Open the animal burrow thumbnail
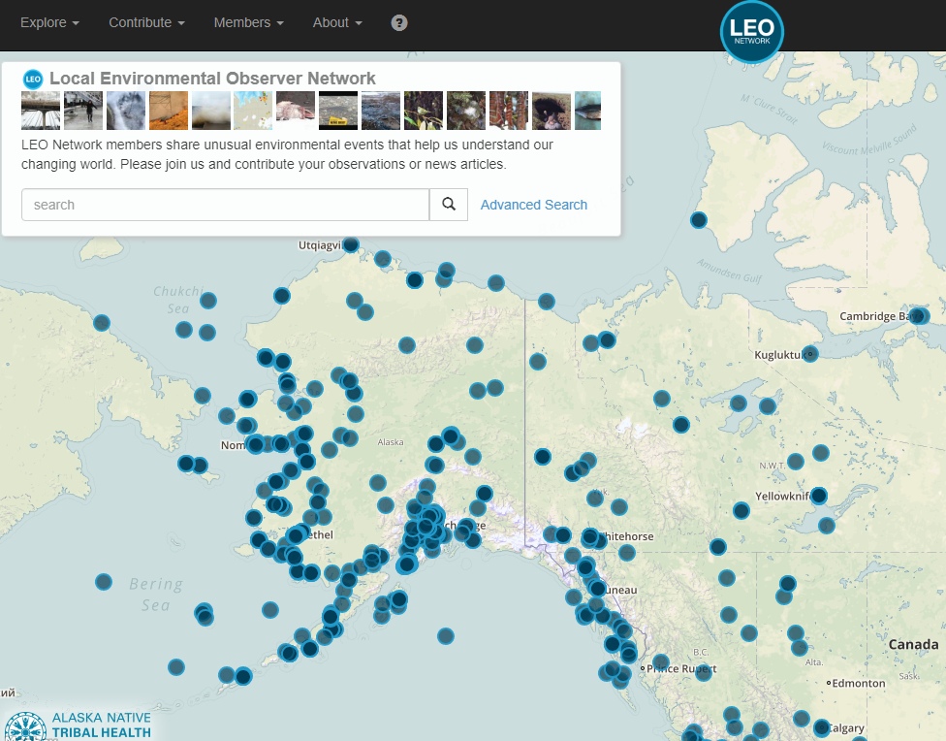Viewport: 946px width, 741px height. tap(552, 111)
